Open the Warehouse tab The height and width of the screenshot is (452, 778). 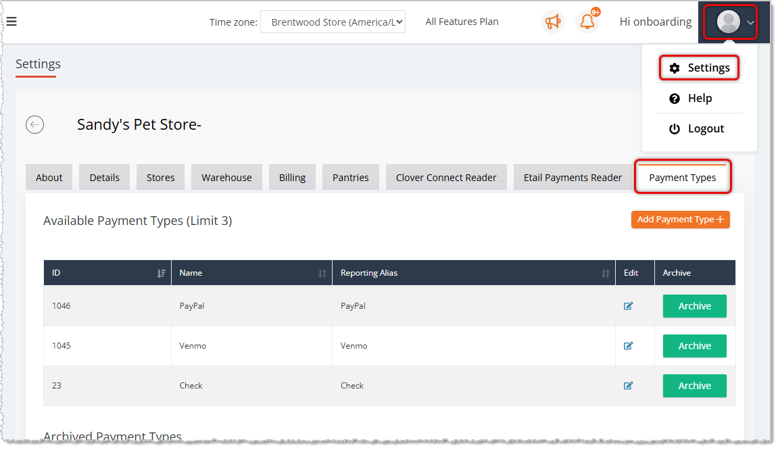point(226,178)
